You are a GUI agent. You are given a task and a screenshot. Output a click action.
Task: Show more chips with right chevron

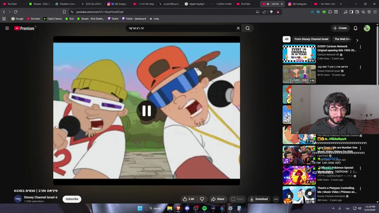point(357,40)
